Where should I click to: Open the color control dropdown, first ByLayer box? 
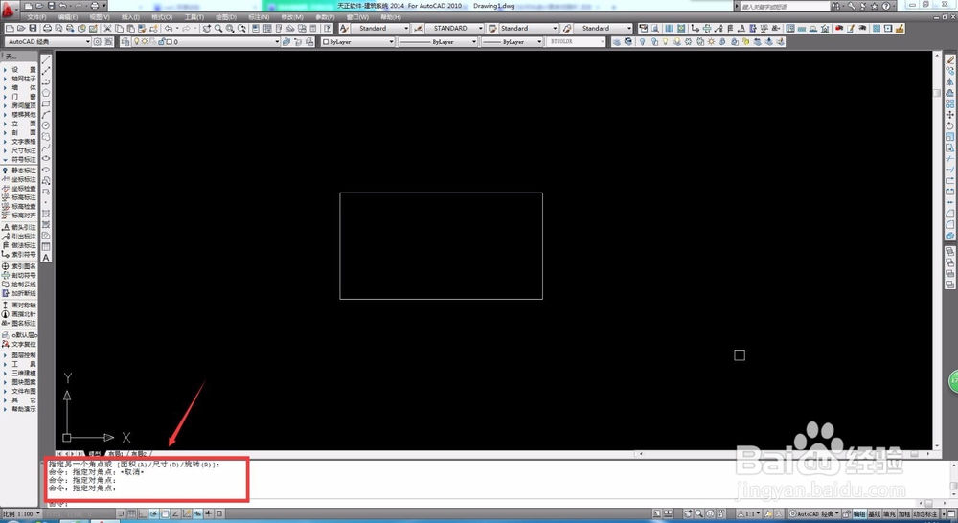click(358, 41)
